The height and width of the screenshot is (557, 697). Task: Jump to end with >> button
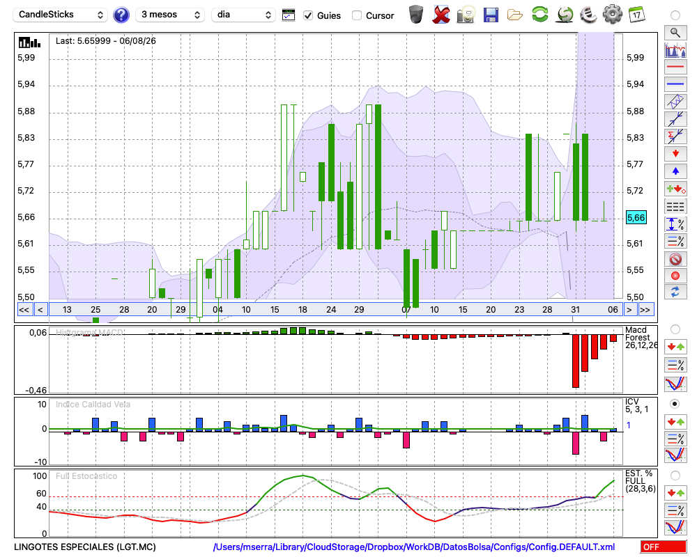click(x=645, y=310)
